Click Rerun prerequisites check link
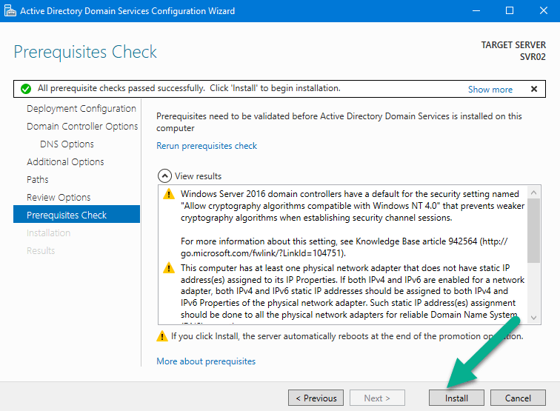The width and height of the screenshot is (560, 411). point(207,146)
